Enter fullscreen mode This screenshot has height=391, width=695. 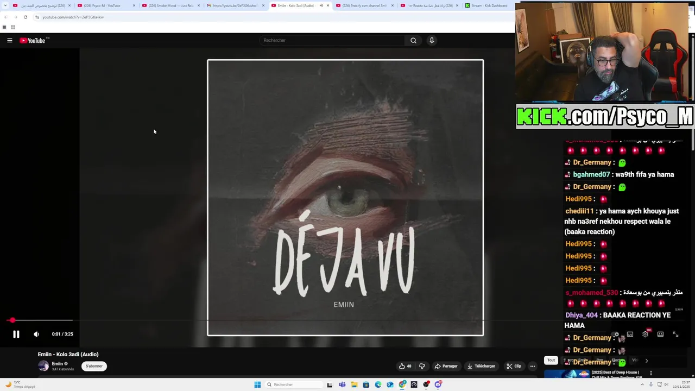coord(675,335)
